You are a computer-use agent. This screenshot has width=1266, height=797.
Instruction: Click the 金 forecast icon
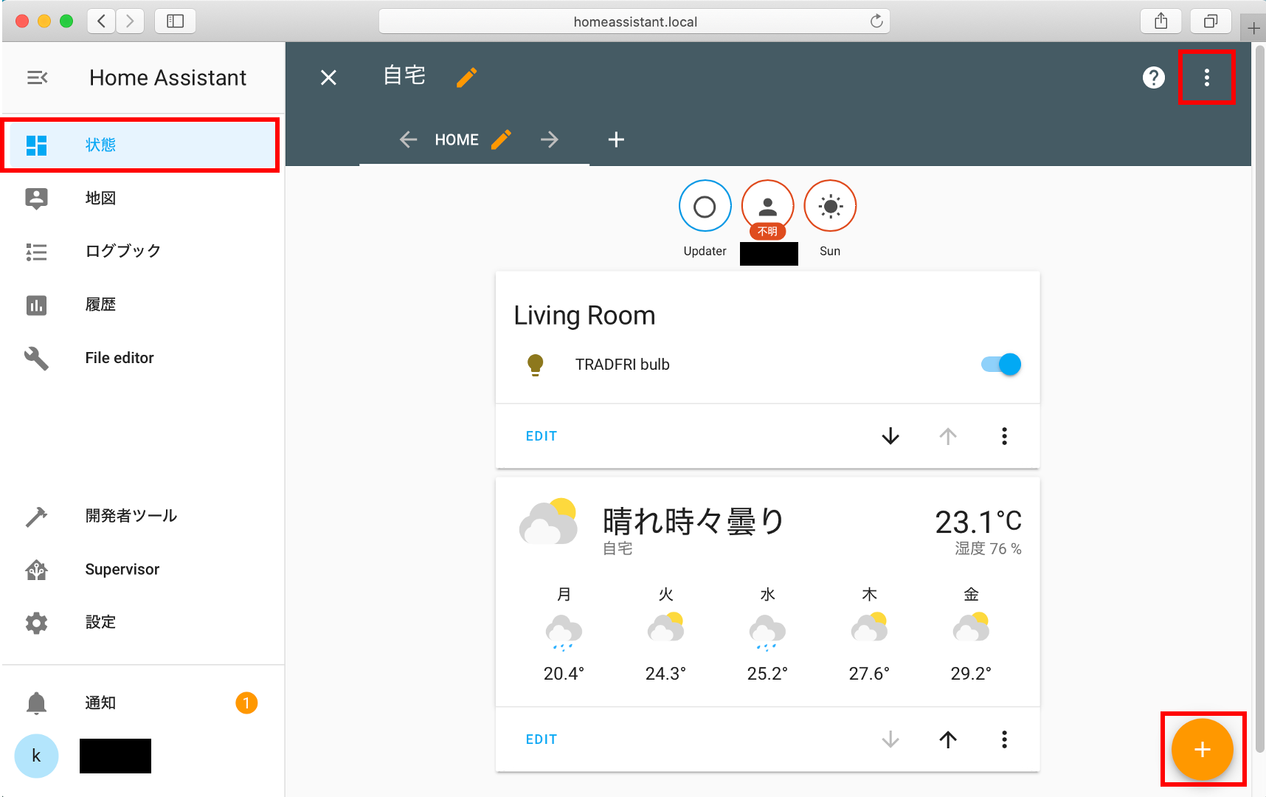coord(971,628)
